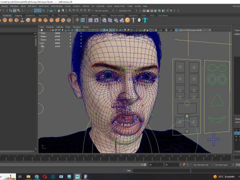Viewport: 240px width, 180px height.
Task: Toggle wireframe on shaded viewport icon
Action: [x=110, y=30]
